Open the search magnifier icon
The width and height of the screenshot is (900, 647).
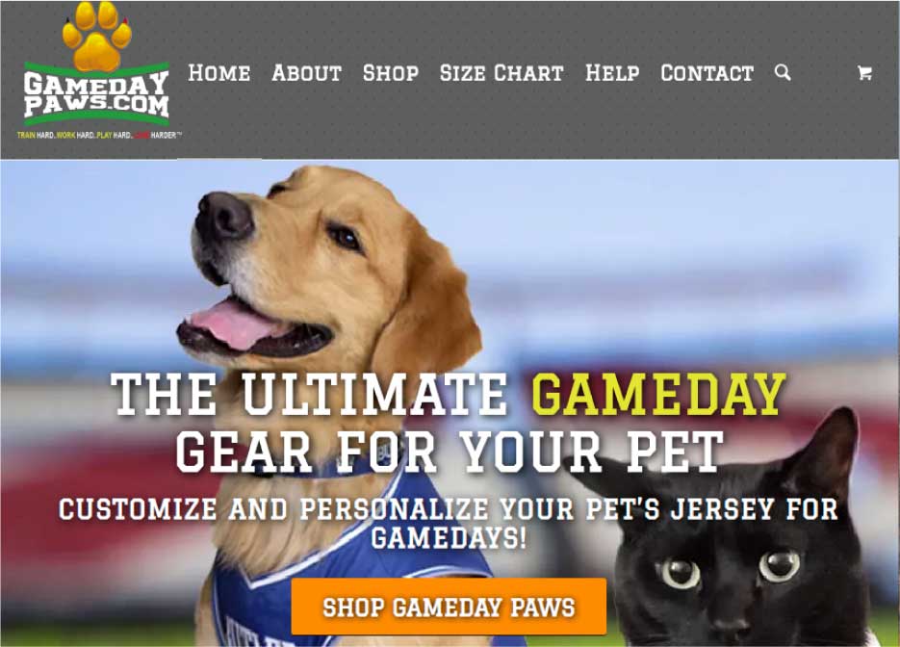pos(783,72)
